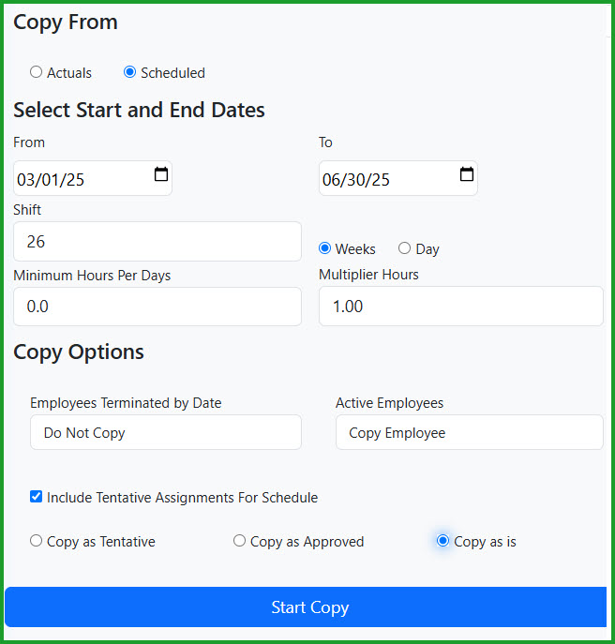Image resolution: width=615 pixels, height=644 pixels.
Task: Click into the Shift number field
Action: tap(157, 242)
